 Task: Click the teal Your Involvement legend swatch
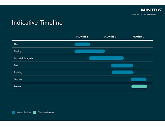coord(34,112)
